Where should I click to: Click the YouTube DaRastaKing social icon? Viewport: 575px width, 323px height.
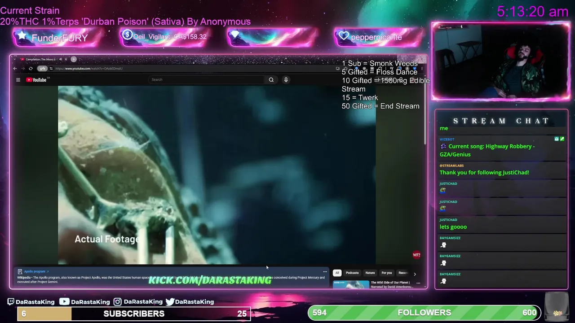click(64, 302)
